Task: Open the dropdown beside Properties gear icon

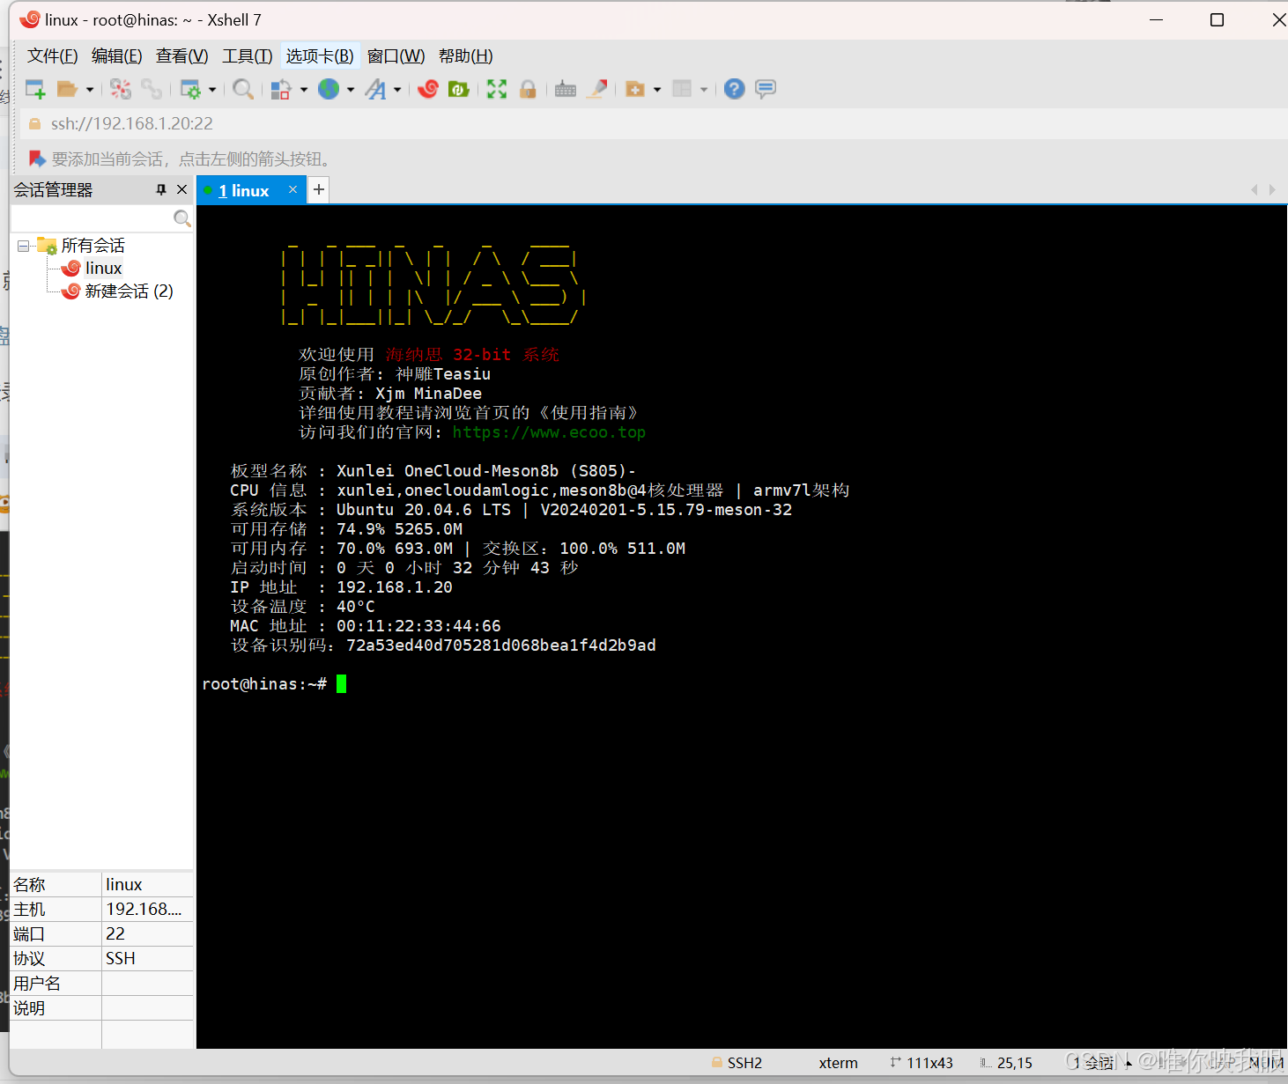Action: [x=212, y=90]
